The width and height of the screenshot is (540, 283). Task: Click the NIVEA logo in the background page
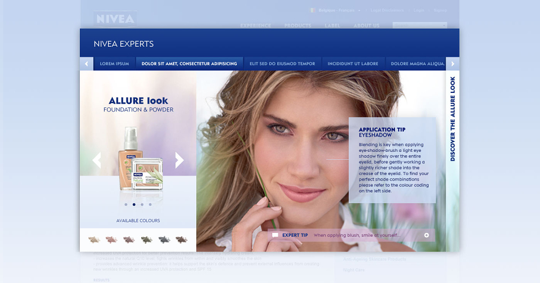pos(115,19)
